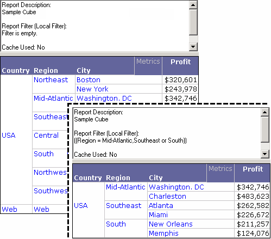Click Memphis city link
This screenshot has height=239, width=271.
(x=163, y=234)
